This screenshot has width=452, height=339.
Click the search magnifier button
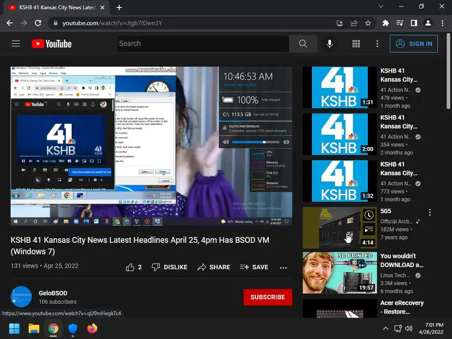[x=303, y=44]
